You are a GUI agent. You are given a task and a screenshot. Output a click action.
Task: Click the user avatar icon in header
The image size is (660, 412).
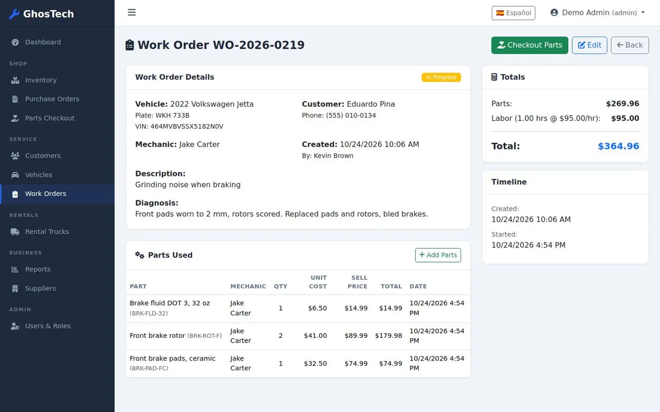(554, 12)
